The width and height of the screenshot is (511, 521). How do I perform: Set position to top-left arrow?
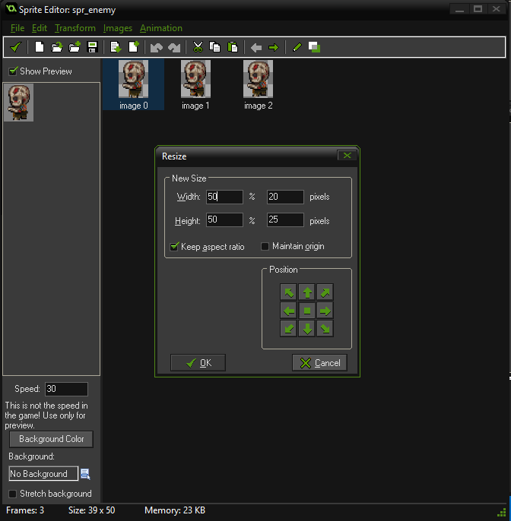click(x=288, y=292)
